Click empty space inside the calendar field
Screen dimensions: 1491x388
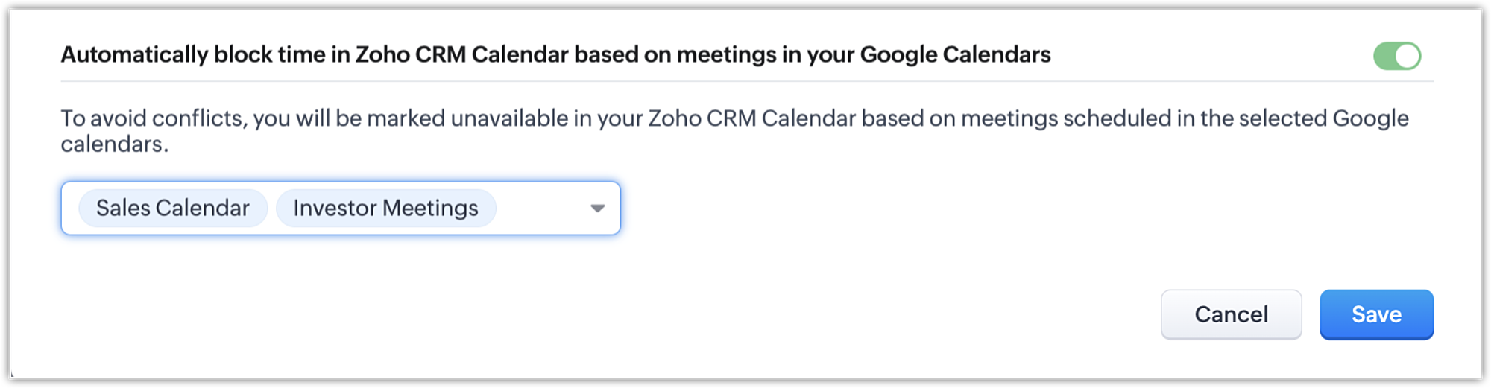point(540,209)
